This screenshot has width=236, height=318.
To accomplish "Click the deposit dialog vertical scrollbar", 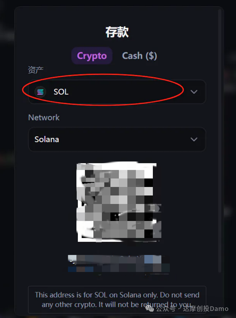I will [220, 140].
